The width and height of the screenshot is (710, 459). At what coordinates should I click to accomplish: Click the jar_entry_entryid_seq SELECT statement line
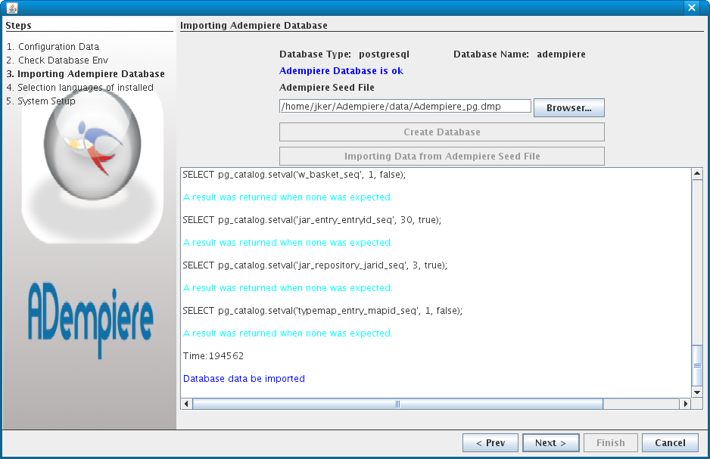(x=312, y=220)
